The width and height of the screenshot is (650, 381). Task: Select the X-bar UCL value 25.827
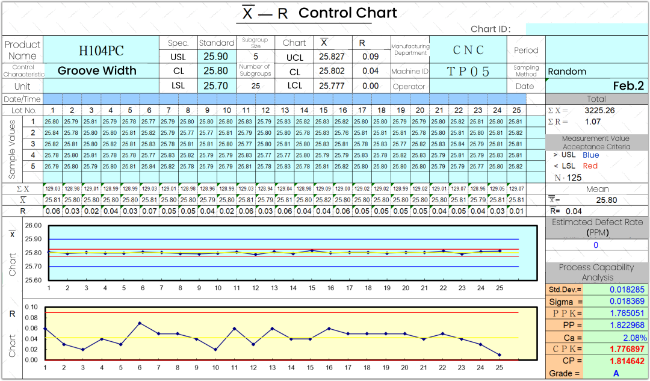(332, 57)
